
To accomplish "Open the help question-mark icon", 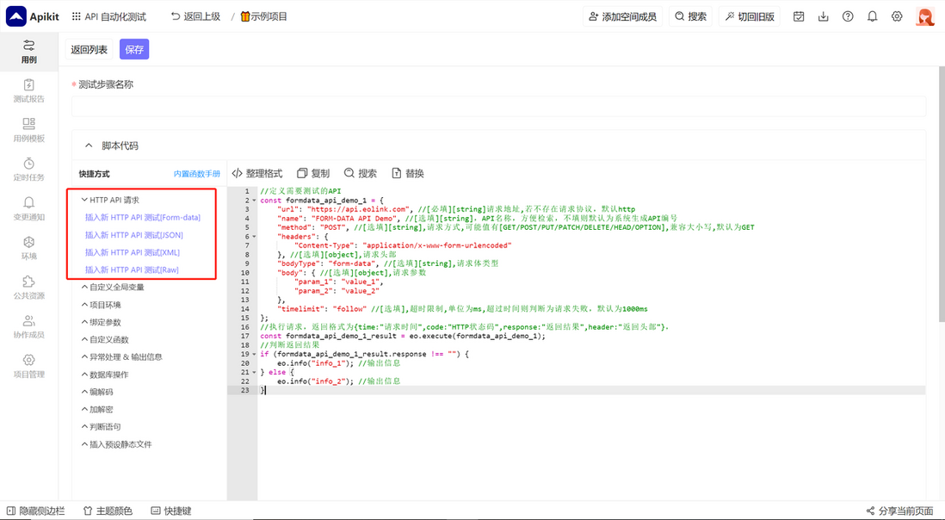I will (x=848, y=17).
